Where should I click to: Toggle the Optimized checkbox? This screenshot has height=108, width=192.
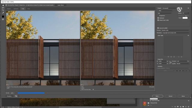tap(158, 18)
